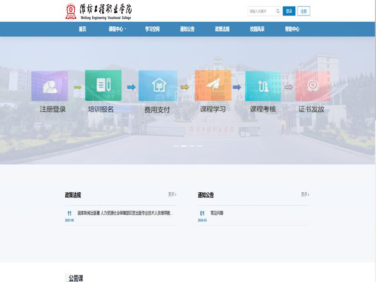
Task: Click the orange 课程学习 paper plane icon
Action: (x=213, y=86)
